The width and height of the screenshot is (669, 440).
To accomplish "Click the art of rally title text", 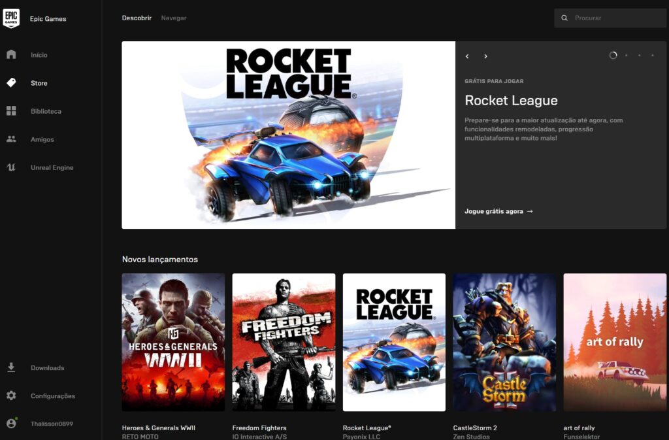I will [579, 428].
